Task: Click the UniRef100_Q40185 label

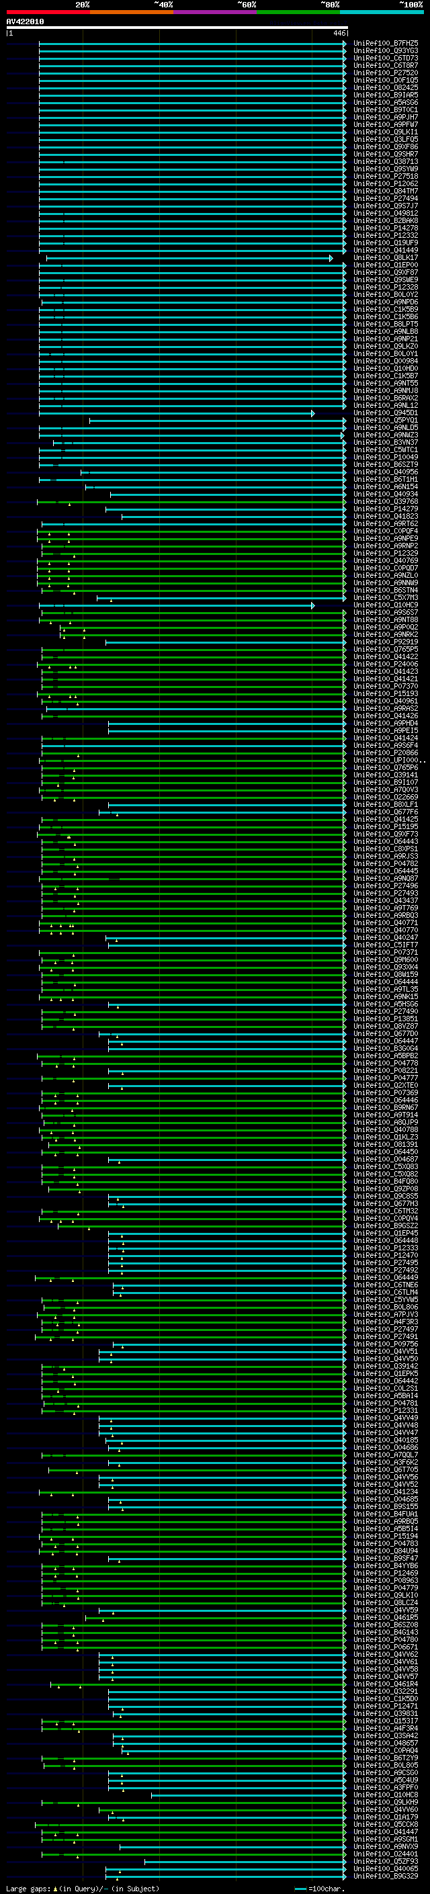Action: point(385,1440)
